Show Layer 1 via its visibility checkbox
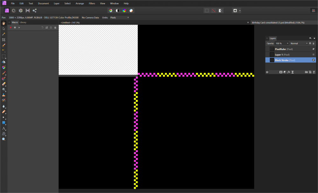 [313, 55]
